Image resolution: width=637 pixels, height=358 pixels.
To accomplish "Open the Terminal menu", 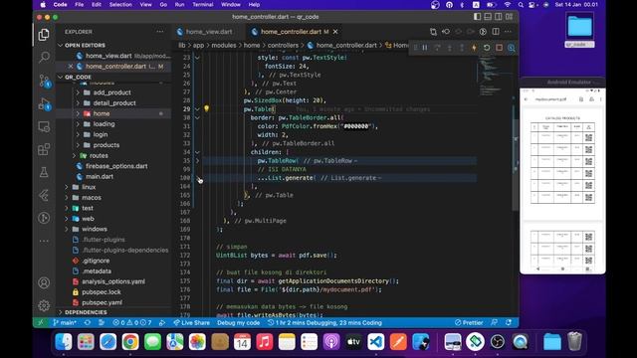I will 202,4.
